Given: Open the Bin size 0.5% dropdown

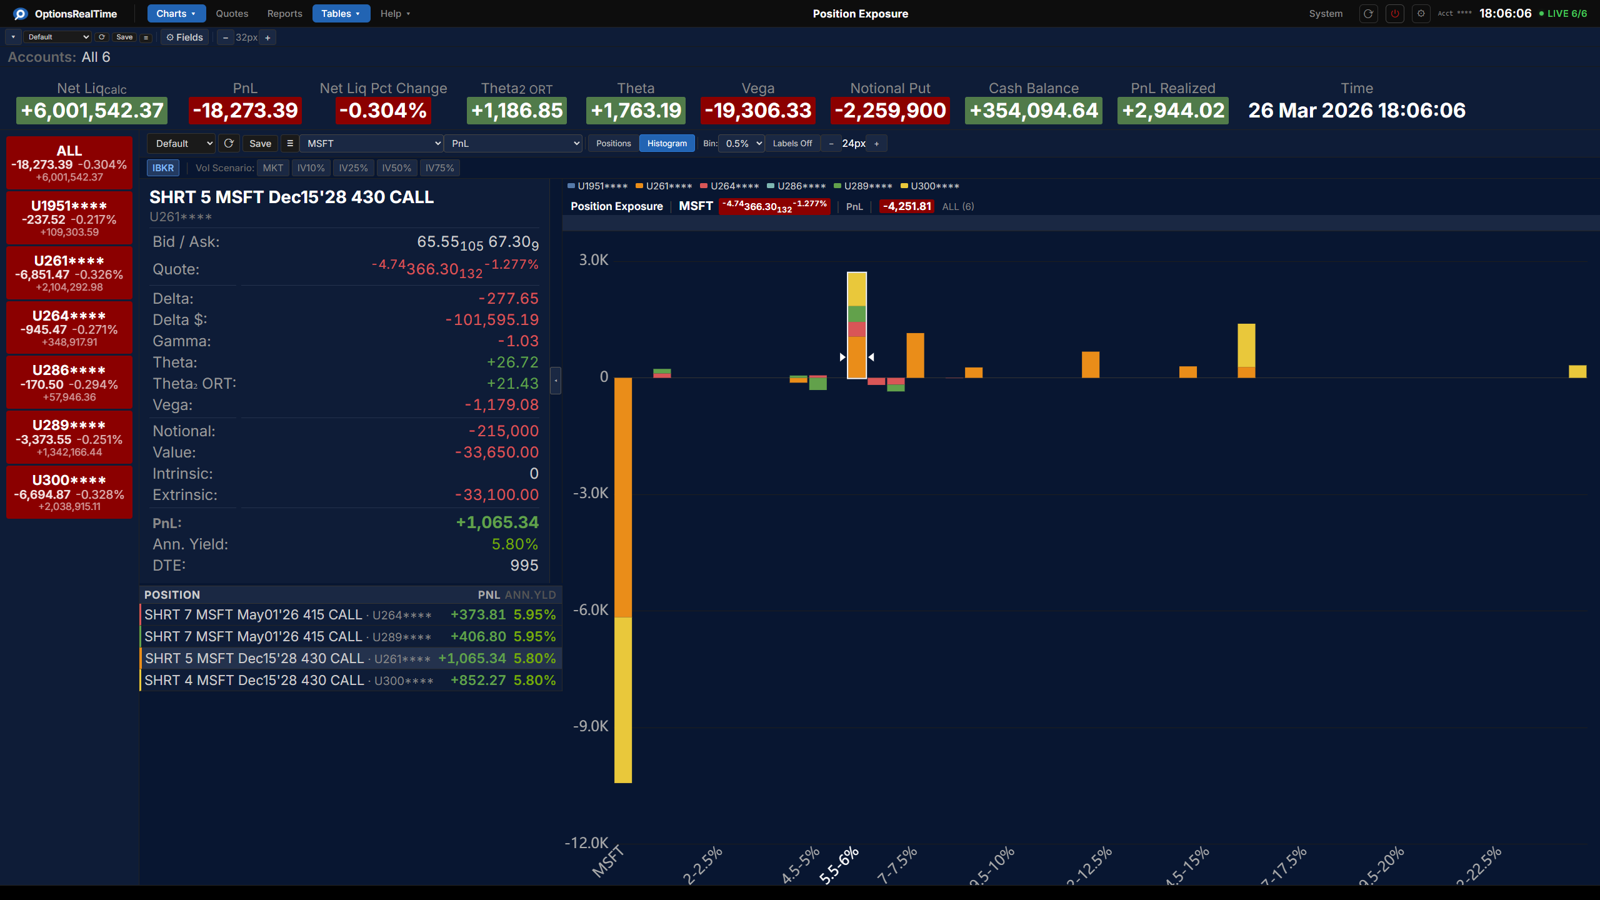Looking at the screenshot, I should pyautogui.click(x=742, y=143).
